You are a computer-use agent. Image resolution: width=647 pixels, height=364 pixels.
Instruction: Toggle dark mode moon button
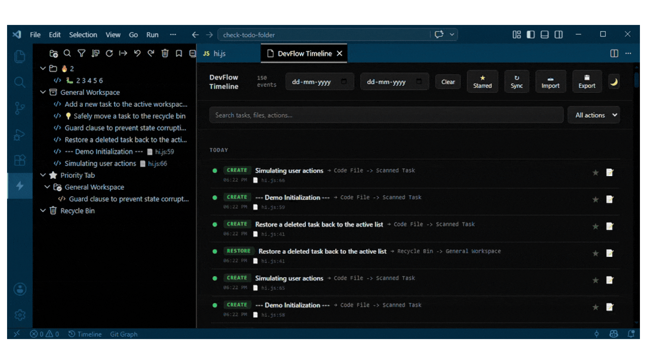coord(614,82)
